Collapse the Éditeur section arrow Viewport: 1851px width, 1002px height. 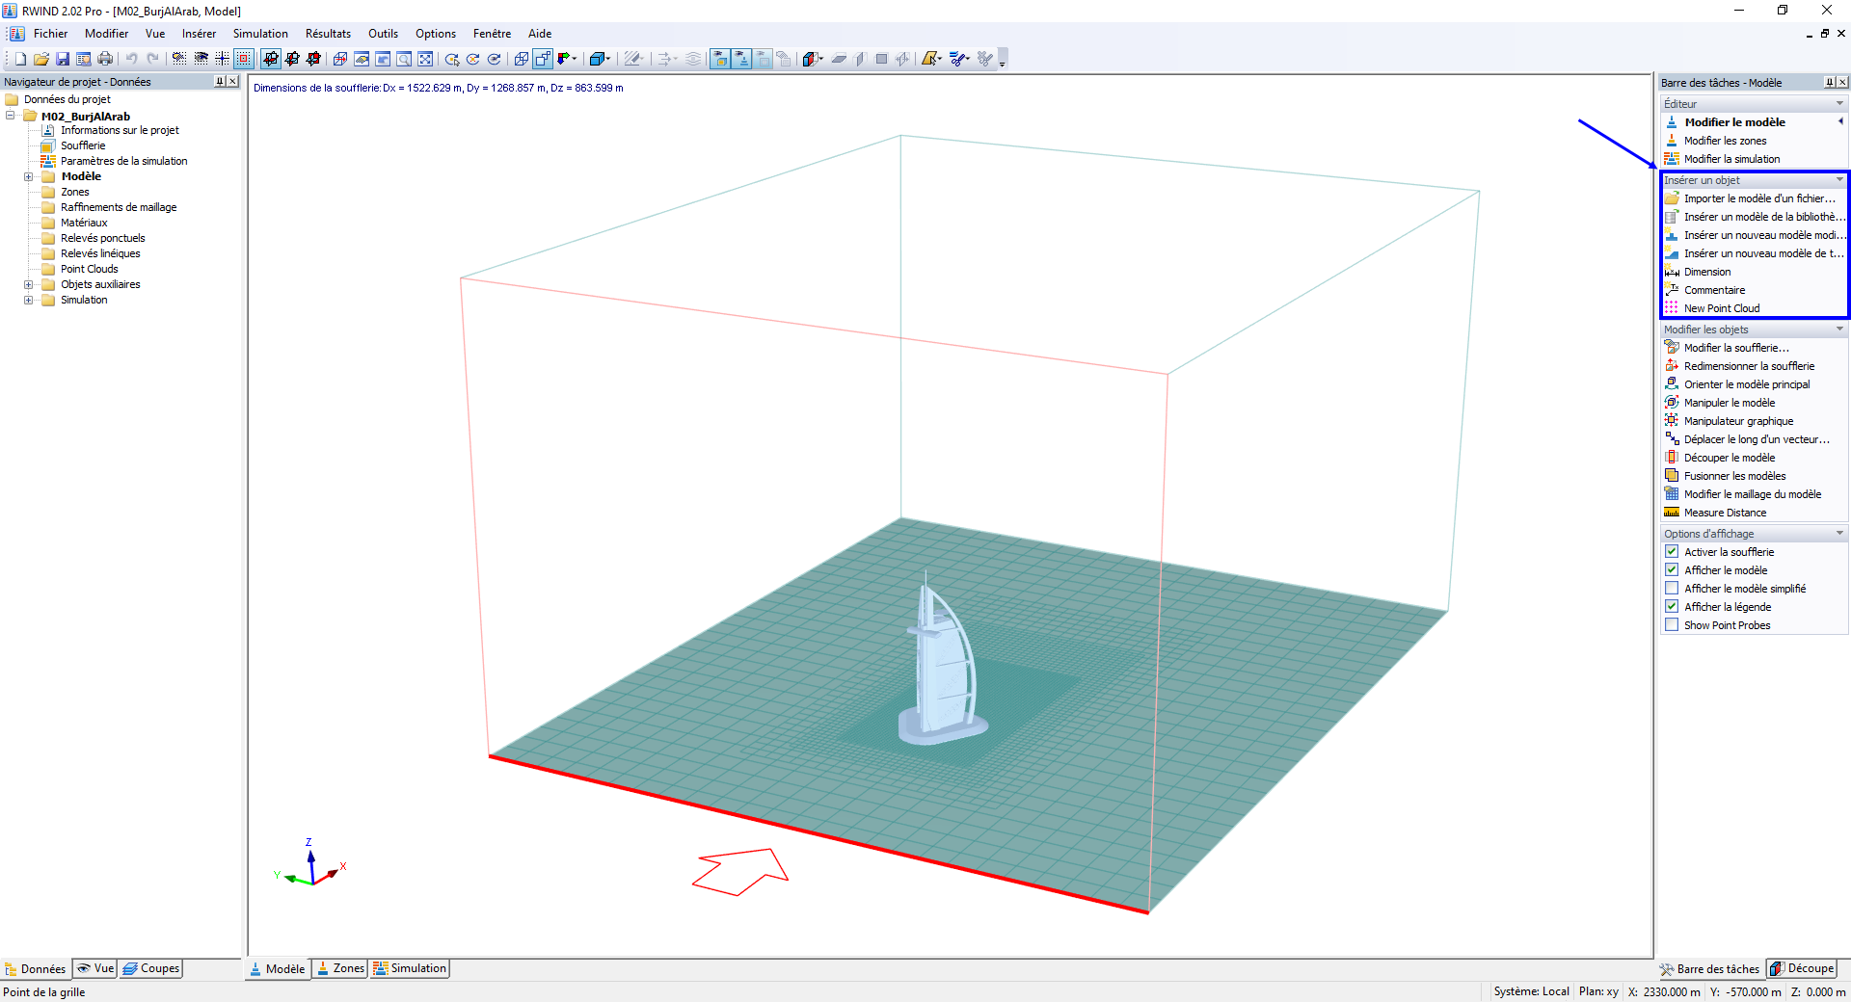1839,104
